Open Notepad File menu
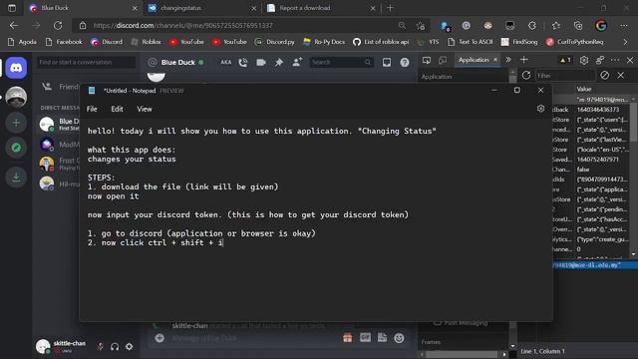Image resolution: width=638 pixels, height=359 pixels. pyautogui.click(x=92, y=109)
